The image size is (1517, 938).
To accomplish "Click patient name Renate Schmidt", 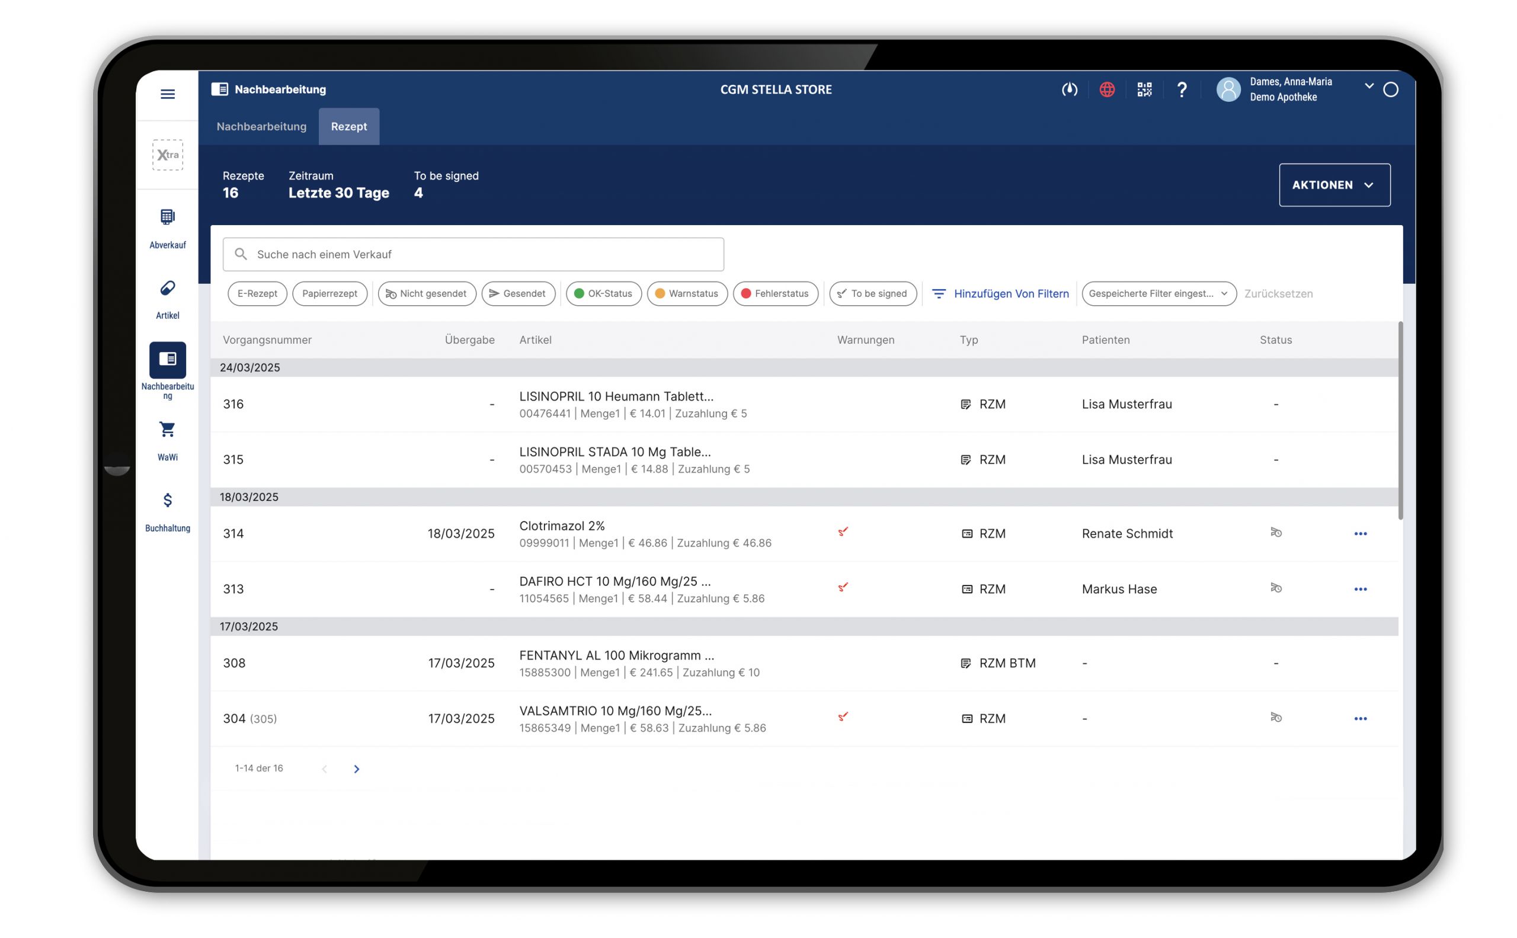I will [1126, 533].
